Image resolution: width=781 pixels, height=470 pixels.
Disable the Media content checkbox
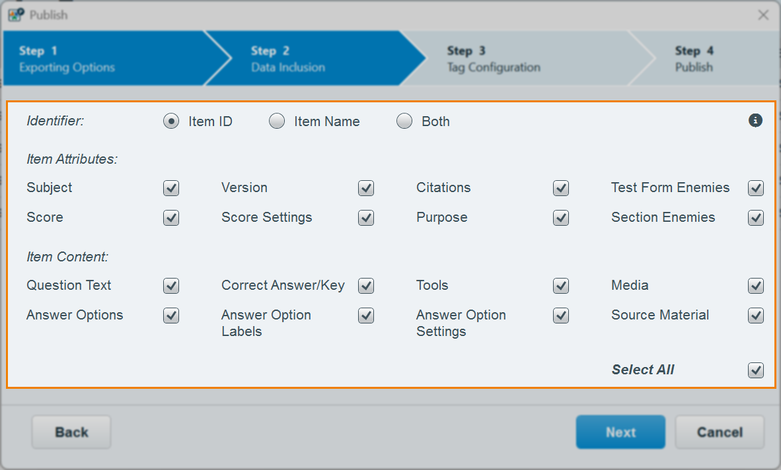(x=756, y=286)
